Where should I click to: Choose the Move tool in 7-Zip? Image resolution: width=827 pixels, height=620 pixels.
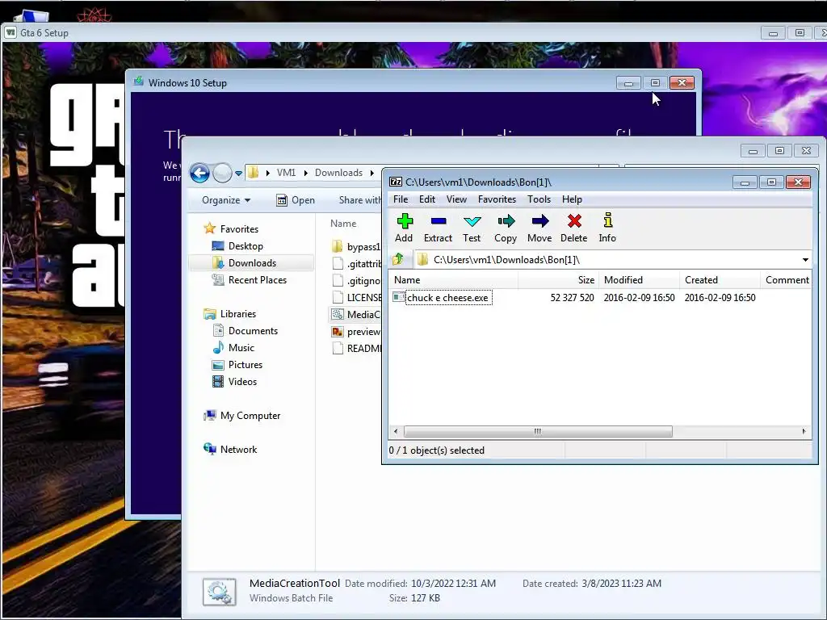click(539, 228)
